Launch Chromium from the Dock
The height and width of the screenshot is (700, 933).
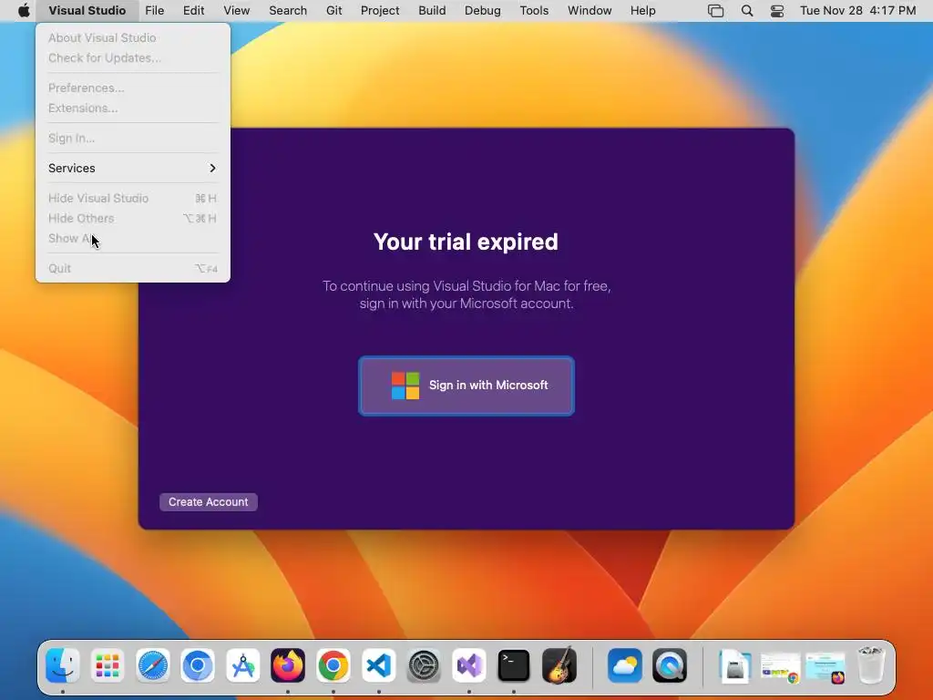(x=198, y=665)
